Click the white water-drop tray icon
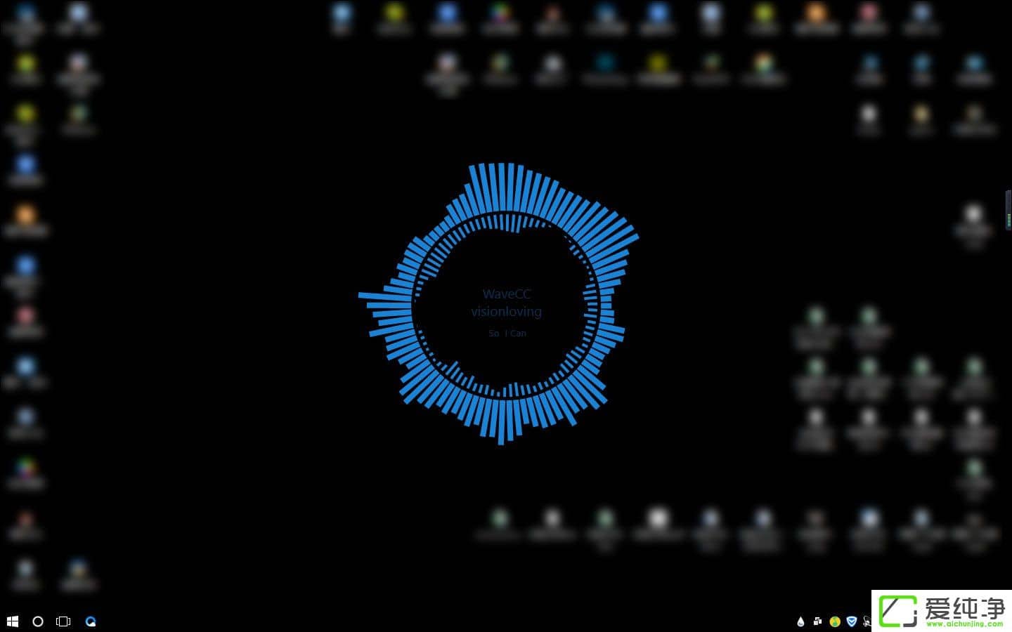1012x632 pixels. tap(801, 621)
